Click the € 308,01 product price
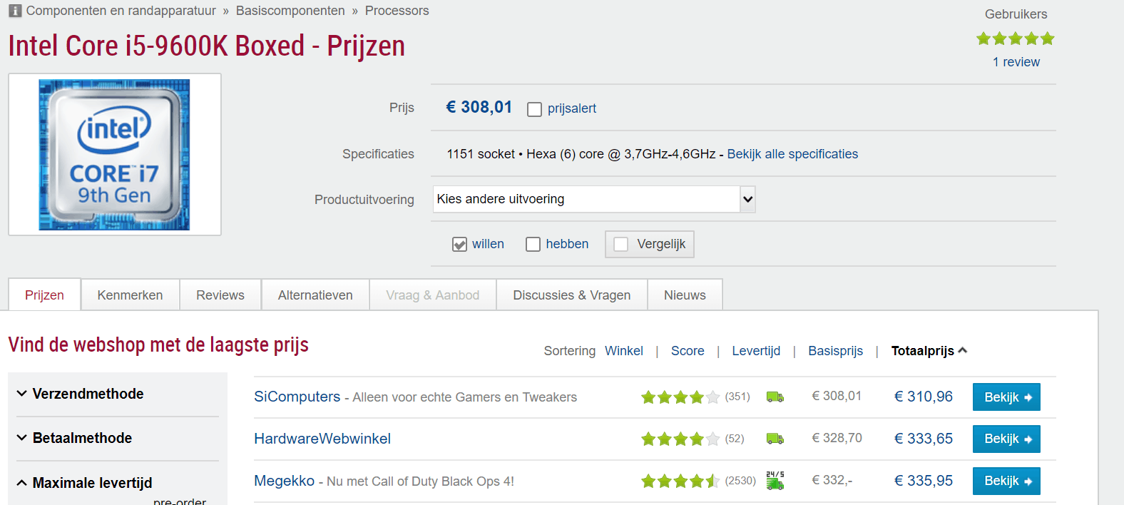1124x505 pixels. (479, 107)
